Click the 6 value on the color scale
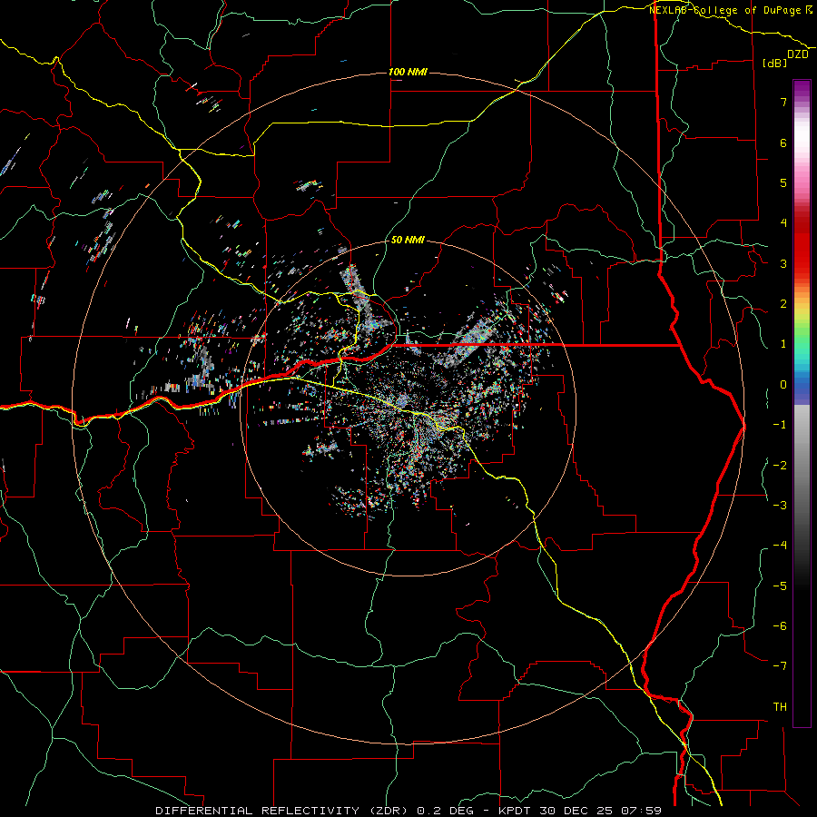Screen dimensions: 817x817 (783, 143)
